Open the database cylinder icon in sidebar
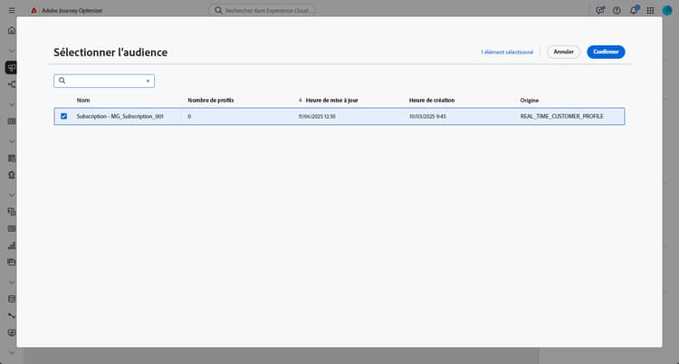The height and width of the screenshot is (364, 679). click(12, 299)
